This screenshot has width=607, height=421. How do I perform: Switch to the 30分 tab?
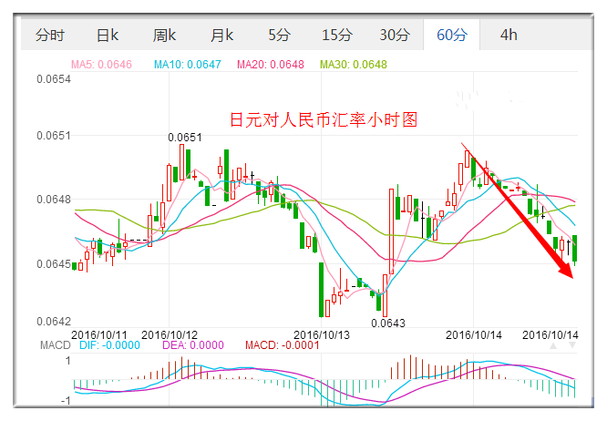click(394, 36)
